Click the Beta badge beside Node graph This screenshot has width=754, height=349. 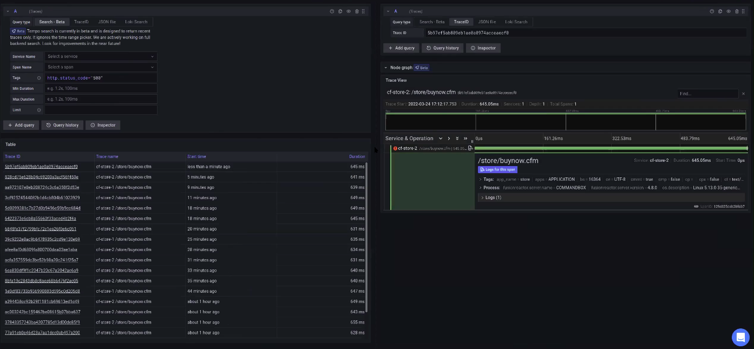pos(422,68)
